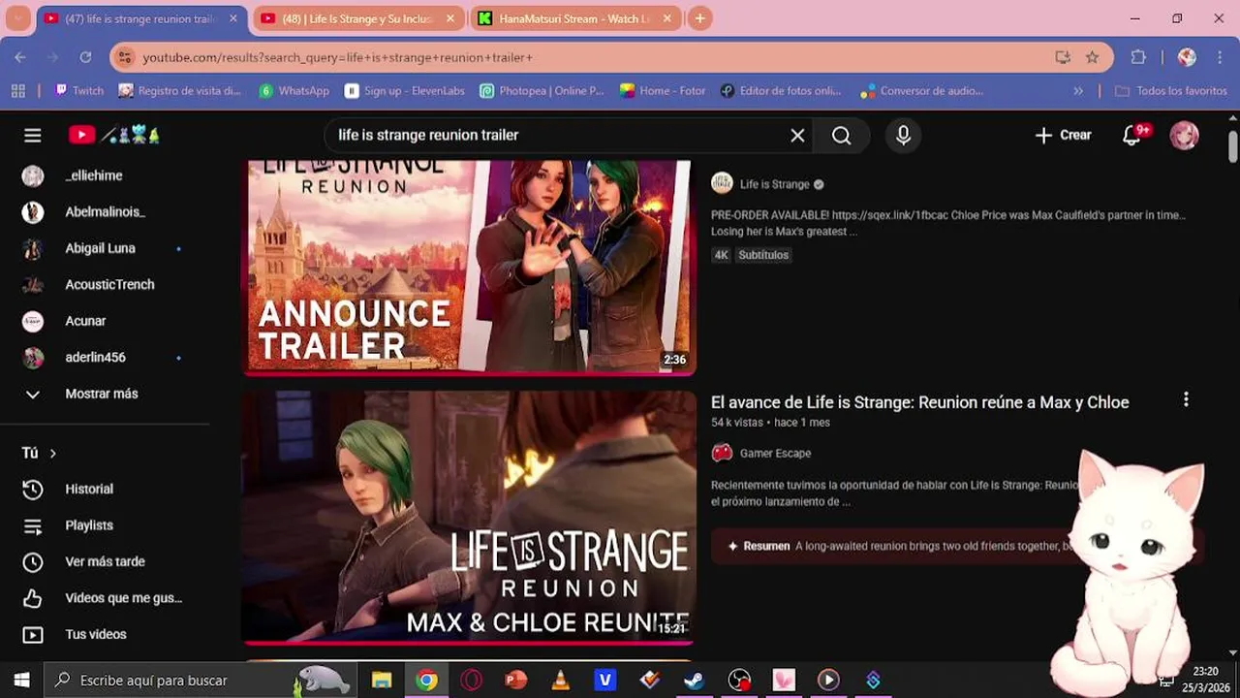Open the WhatsApp bookmark

294,90
